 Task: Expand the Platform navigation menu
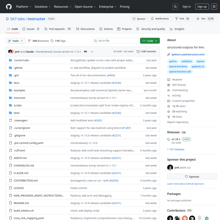[x=24, y=7]
